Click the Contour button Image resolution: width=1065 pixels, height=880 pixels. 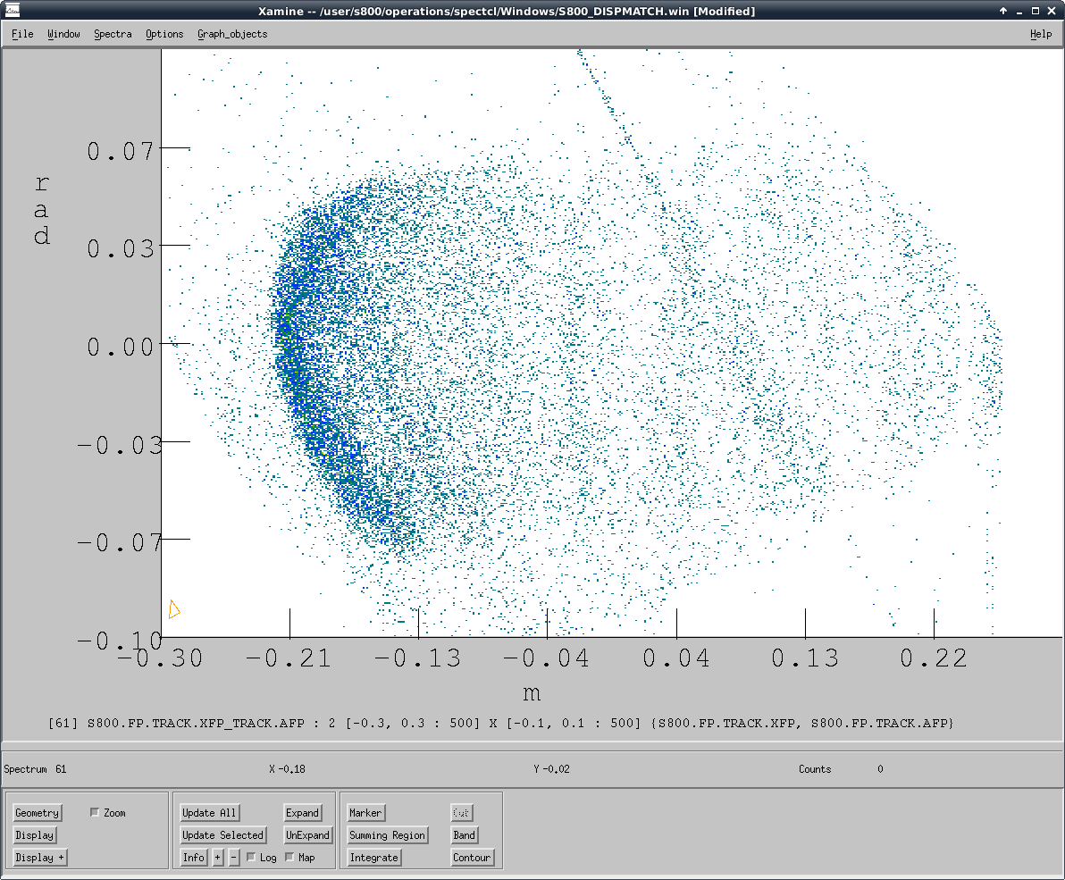coord(471,858)
